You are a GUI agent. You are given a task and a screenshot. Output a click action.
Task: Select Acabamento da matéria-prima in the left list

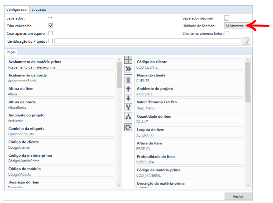point(61,64)
